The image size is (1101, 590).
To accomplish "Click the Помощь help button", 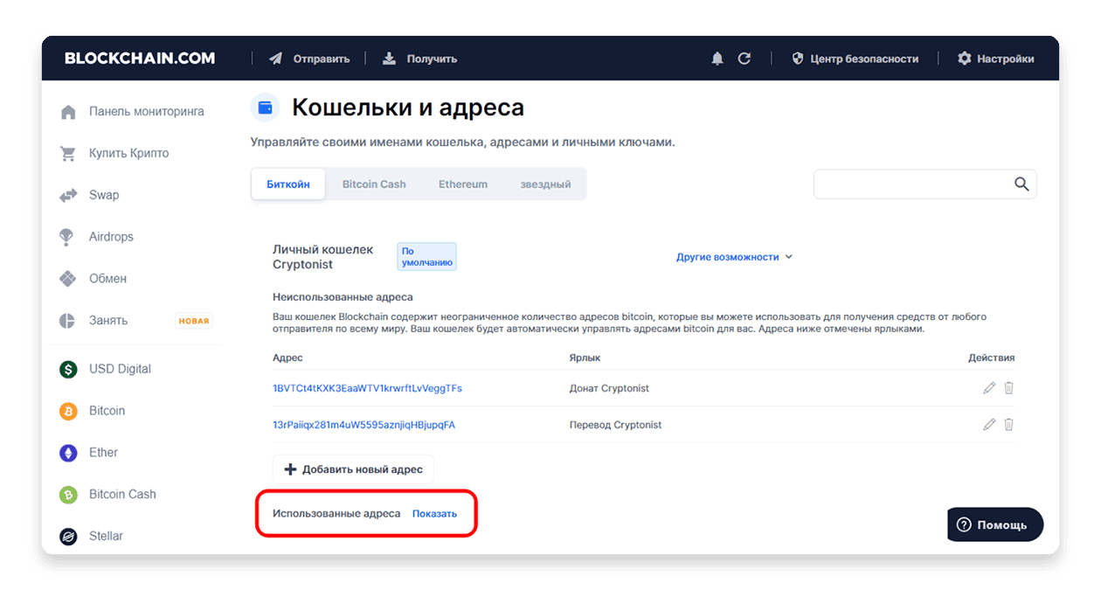I will pyautogui.click(x=995, y=524).
